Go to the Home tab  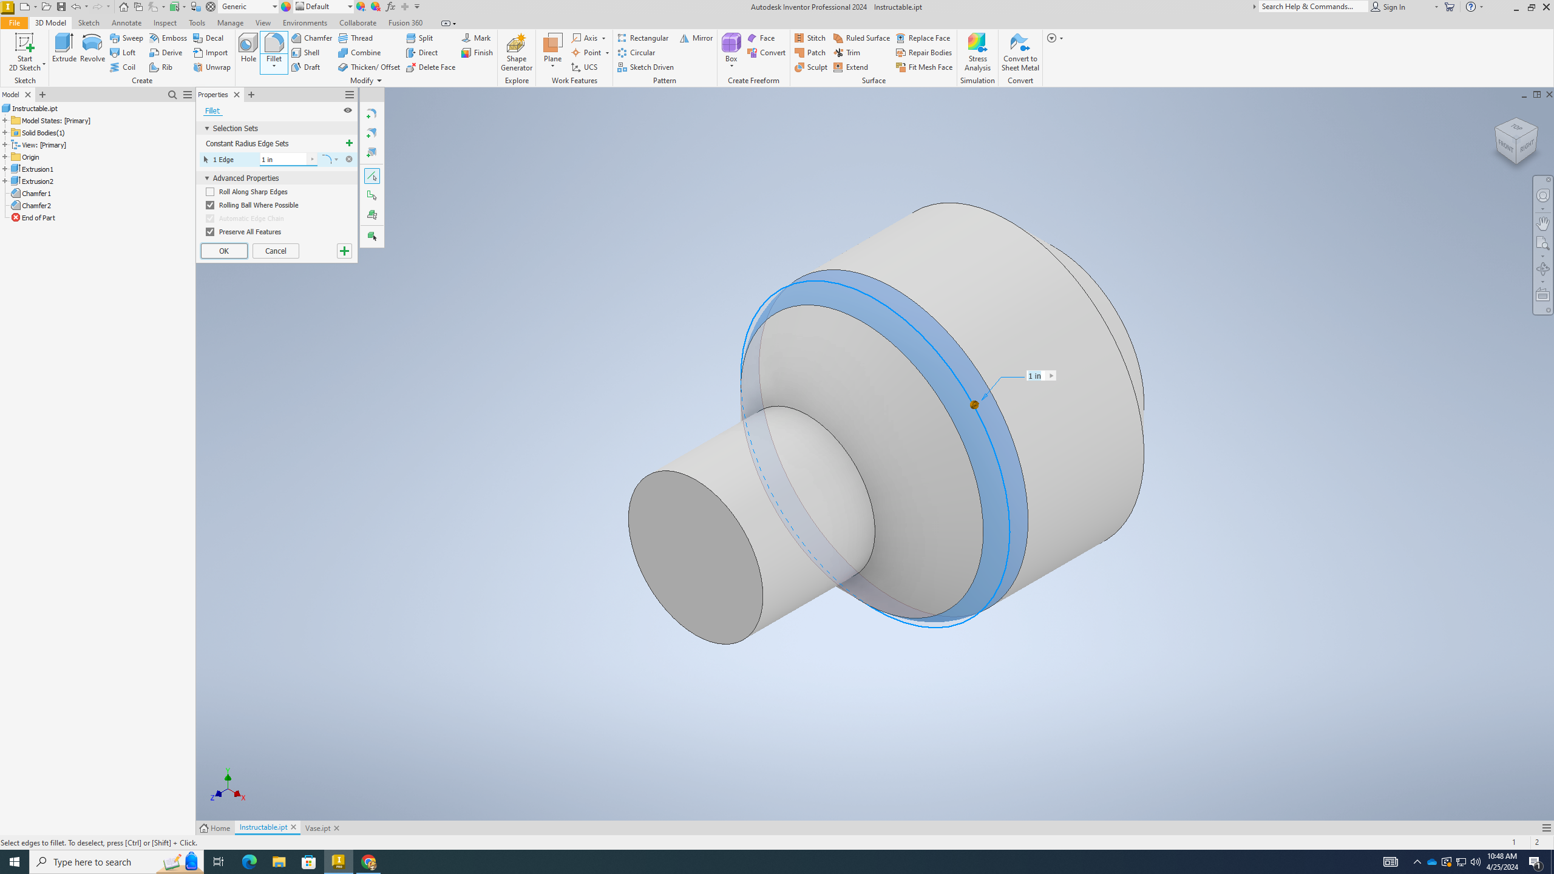[x=215, y=828]
